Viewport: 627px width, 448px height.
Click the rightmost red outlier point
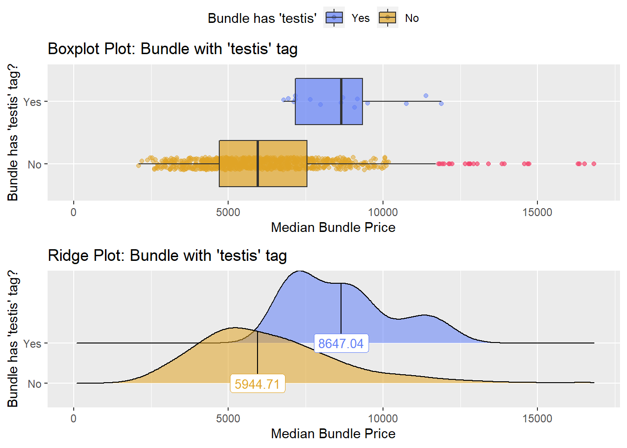click(x=594, y=164)
